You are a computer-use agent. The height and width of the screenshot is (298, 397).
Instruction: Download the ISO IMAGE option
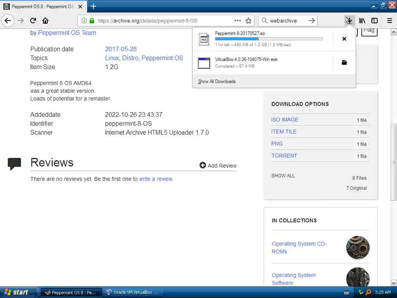coord(285,120)
